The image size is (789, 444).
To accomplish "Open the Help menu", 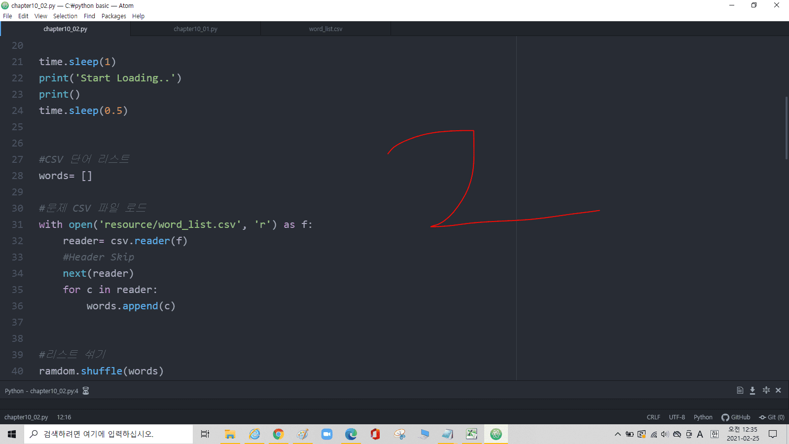I will (139, 16).
